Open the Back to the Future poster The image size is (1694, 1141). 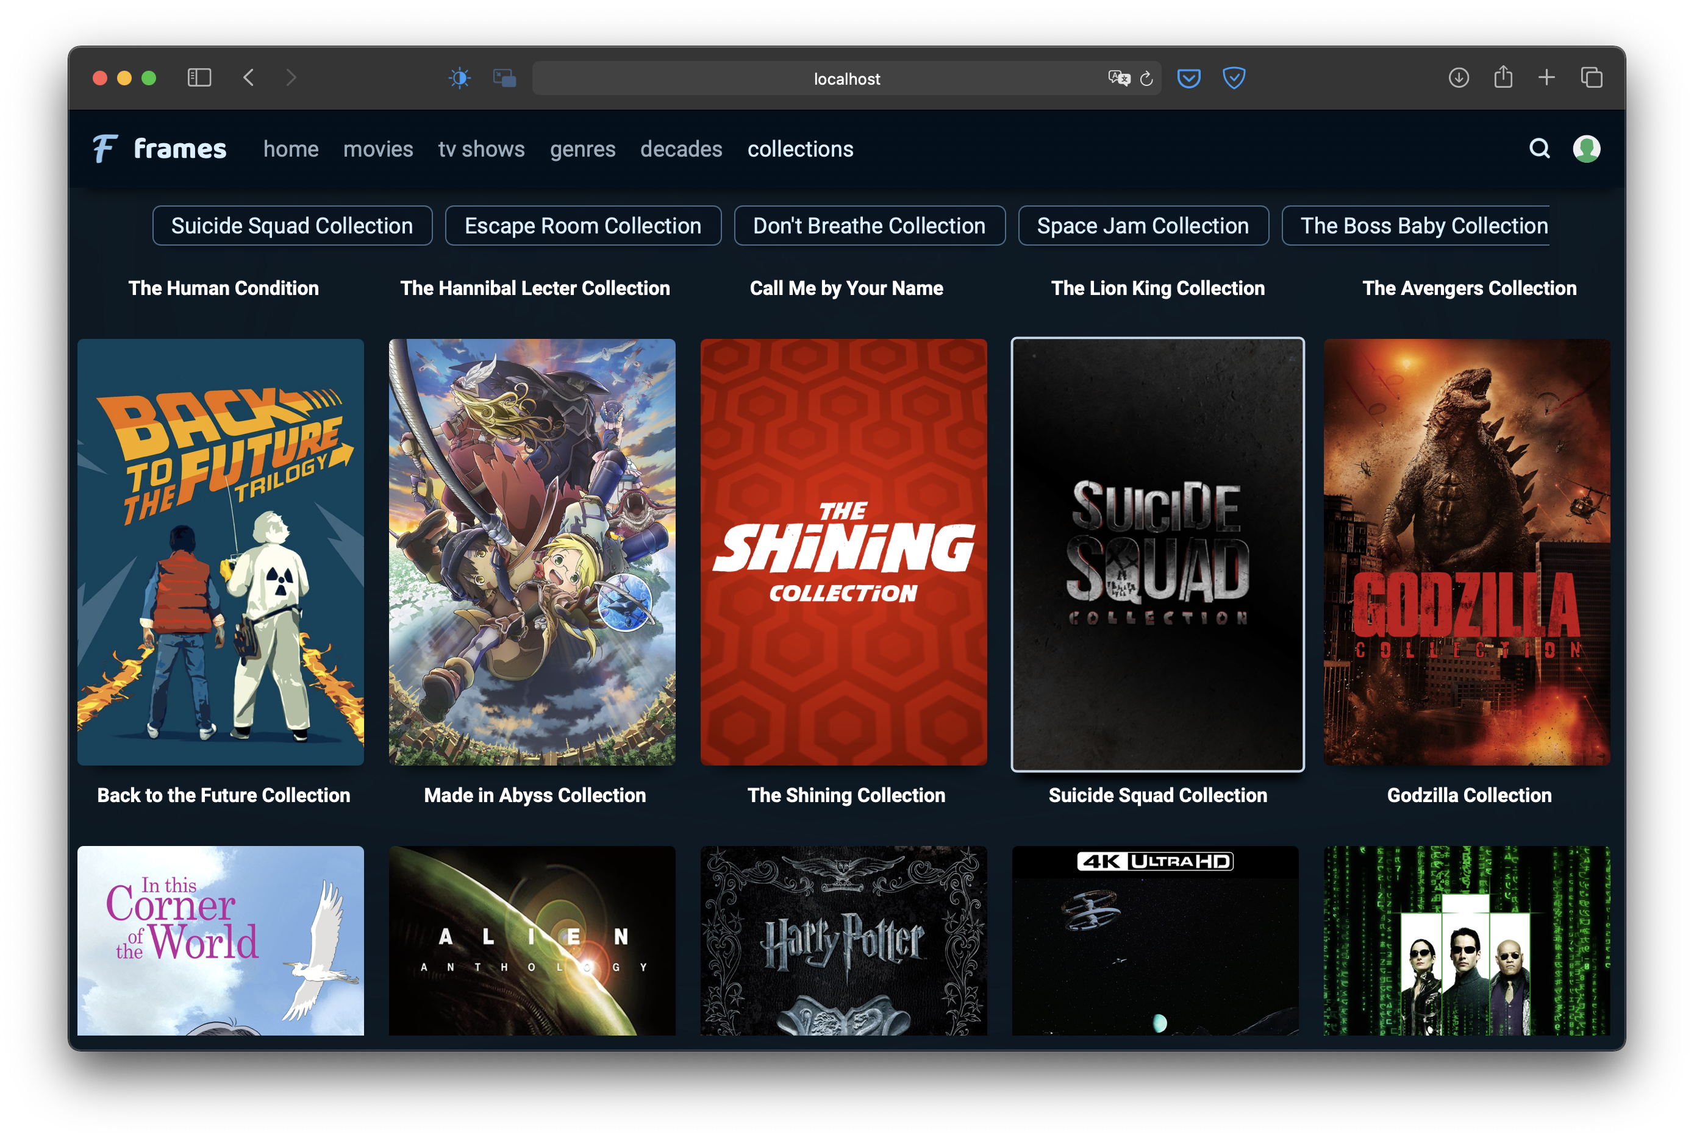[x=221, y=552]
